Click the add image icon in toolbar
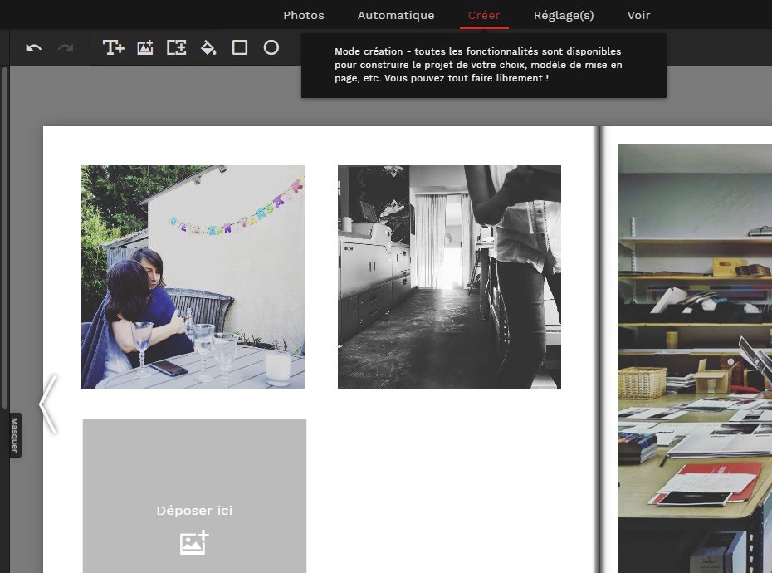This screenshot has width=772, height=573. click(x=145, y=48)
